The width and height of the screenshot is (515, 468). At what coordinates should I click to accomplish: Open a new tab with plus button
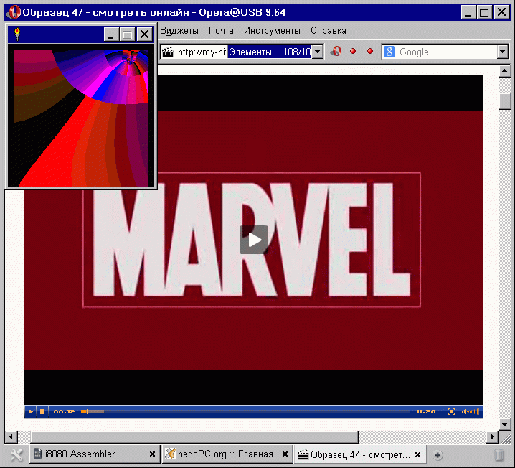[438, 455]
